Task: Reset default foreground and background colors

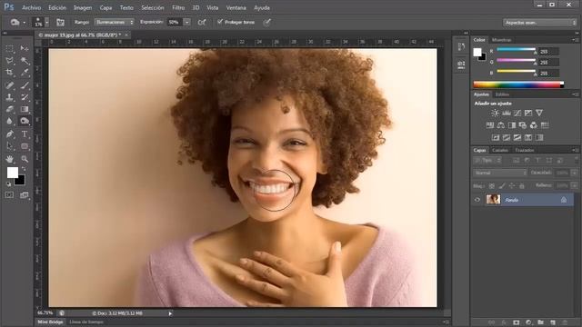Action: [9, 183]
